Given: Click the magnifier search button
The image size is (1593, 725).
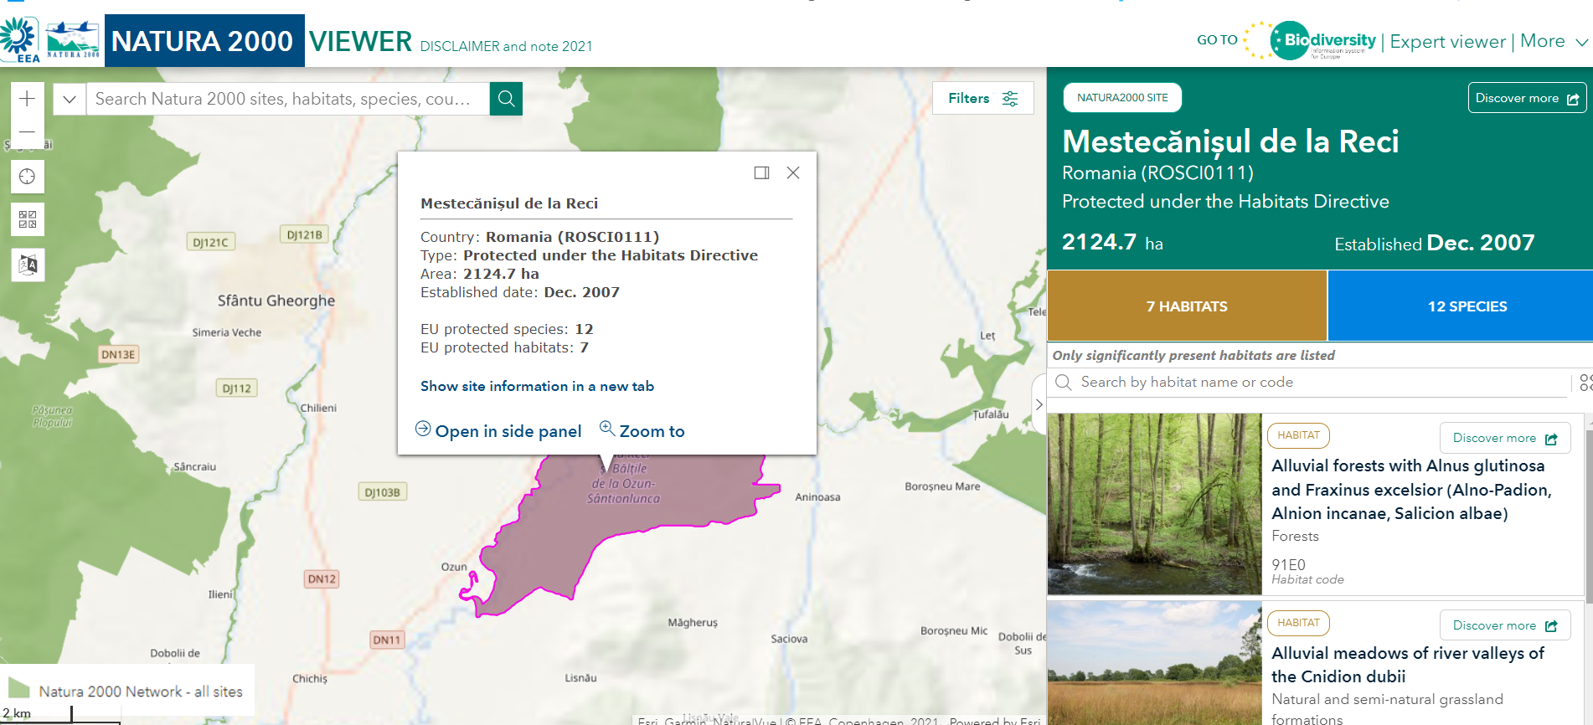Looking at the screenshot, I should point(506,99).
